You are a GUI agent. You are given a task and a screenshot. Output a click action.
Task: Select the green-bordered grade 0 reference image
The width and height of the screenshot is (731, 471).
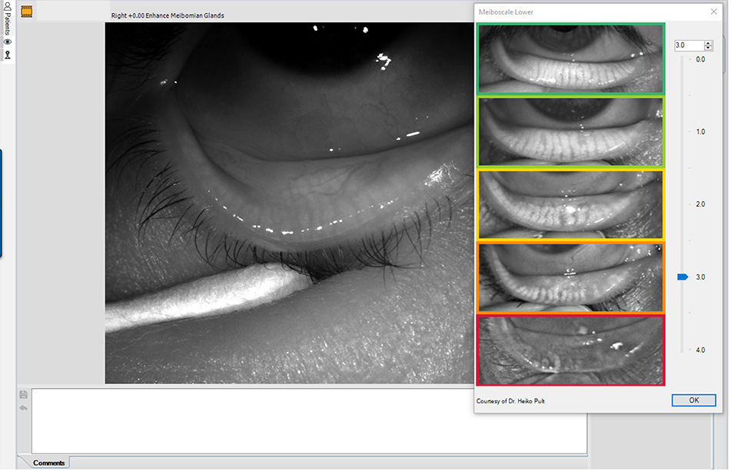(570, 58)
